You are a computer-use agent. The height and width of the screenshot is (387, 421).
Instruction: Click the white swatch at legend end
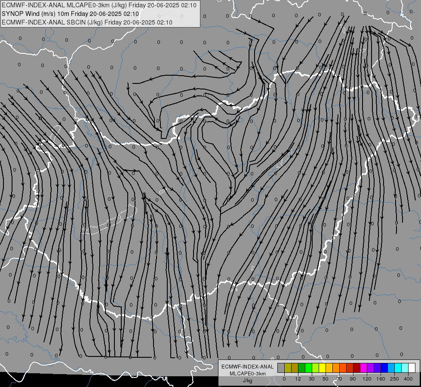point(412,368)
